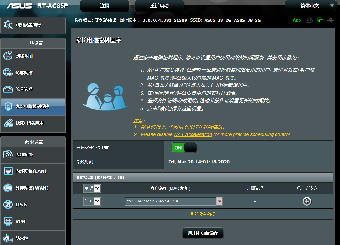Click the ASUS_38_2G SSID link
Image resolution: width=340 pixels, height=245 pixels.
tap(218, 20)
